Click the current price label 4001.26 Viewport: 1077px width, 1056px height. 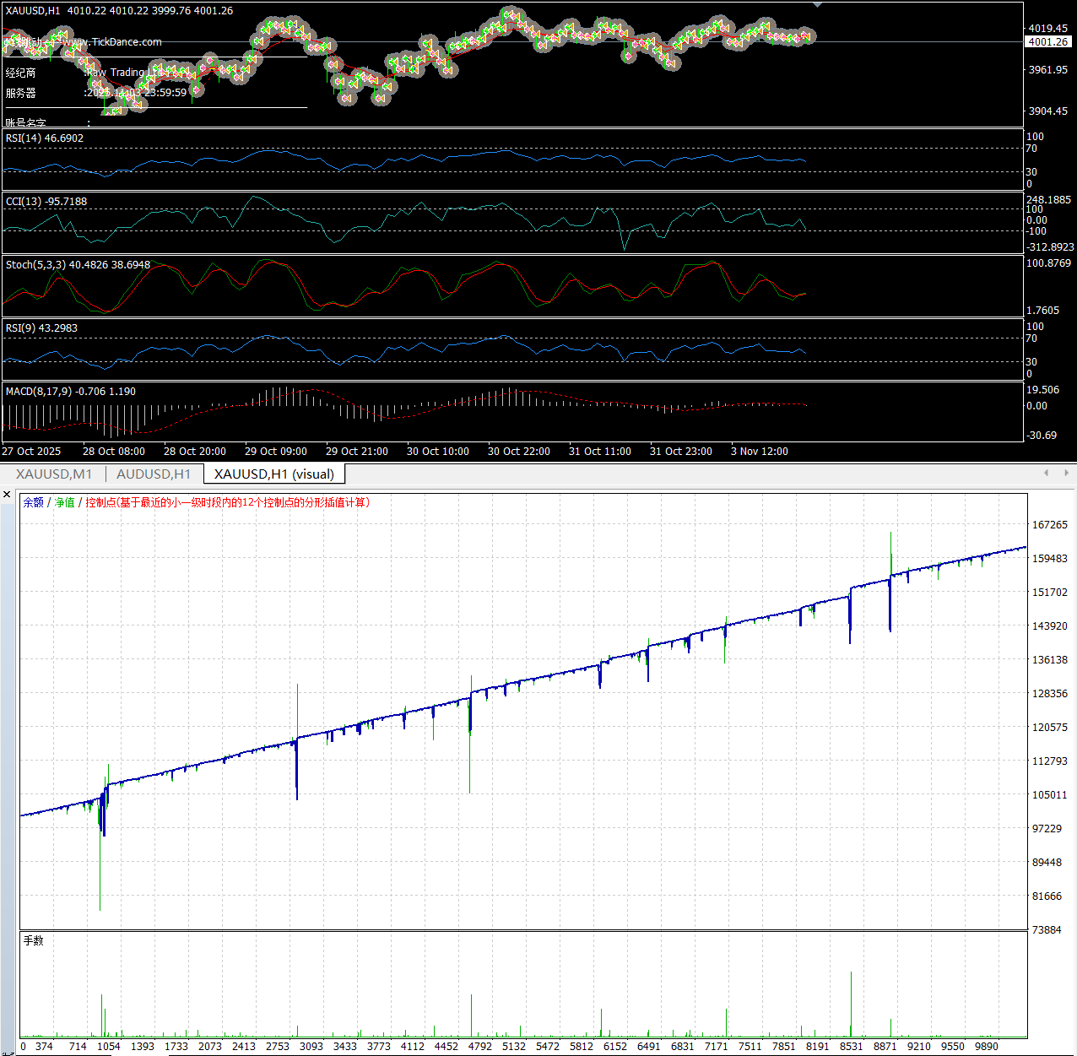click(x=1047, y=42)
